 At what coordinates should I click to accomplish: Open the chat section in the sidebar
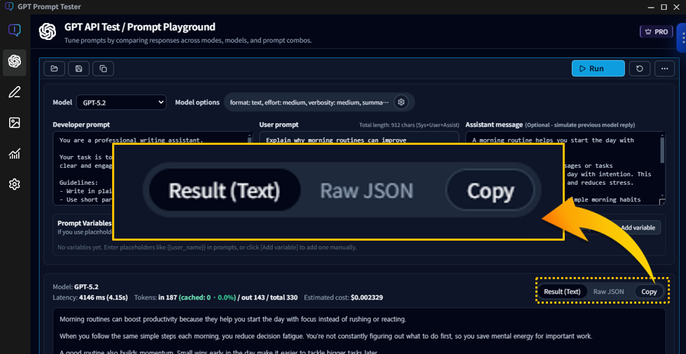pos(14,31)
